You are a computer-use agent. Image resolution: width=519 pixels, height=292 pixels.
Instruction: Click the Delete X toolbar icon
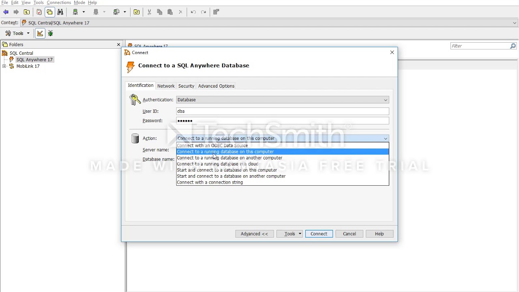pyautogui.click(x=181, y=12)
